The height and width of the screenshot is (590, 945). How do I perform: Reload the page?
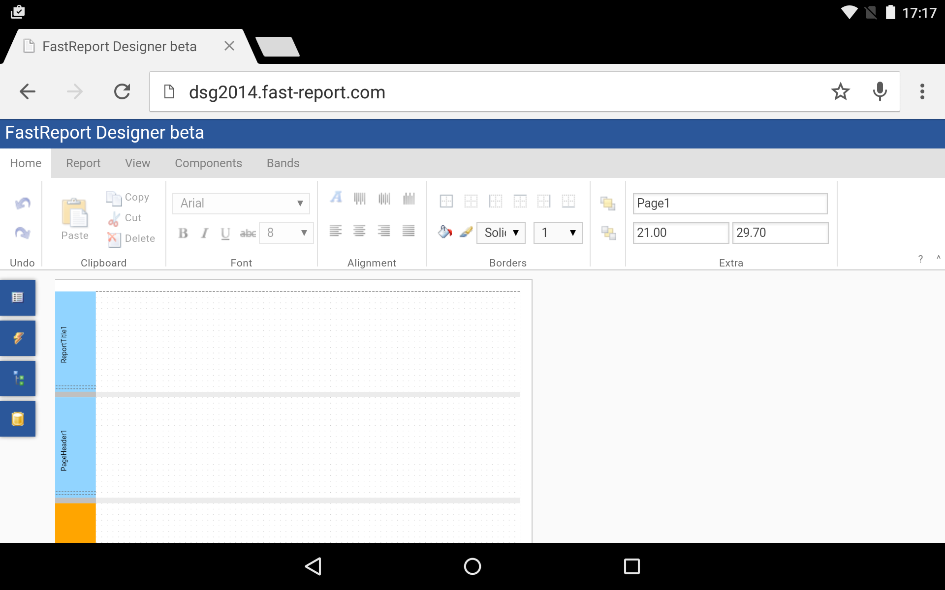click(122, 91)
